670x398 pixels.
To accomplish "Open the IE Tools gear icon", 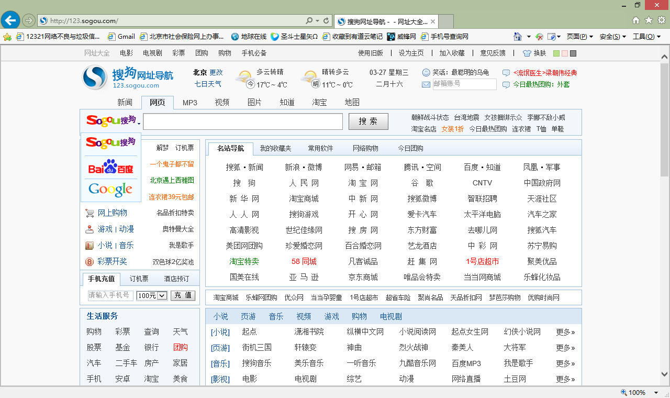I will point(662,20).
